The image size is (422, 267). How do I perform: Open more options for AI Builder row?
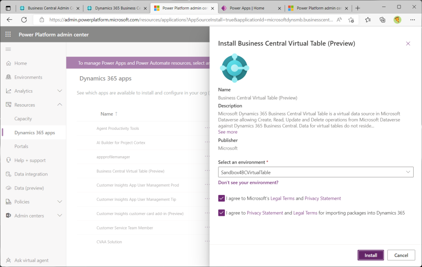(x=207, y=142)
